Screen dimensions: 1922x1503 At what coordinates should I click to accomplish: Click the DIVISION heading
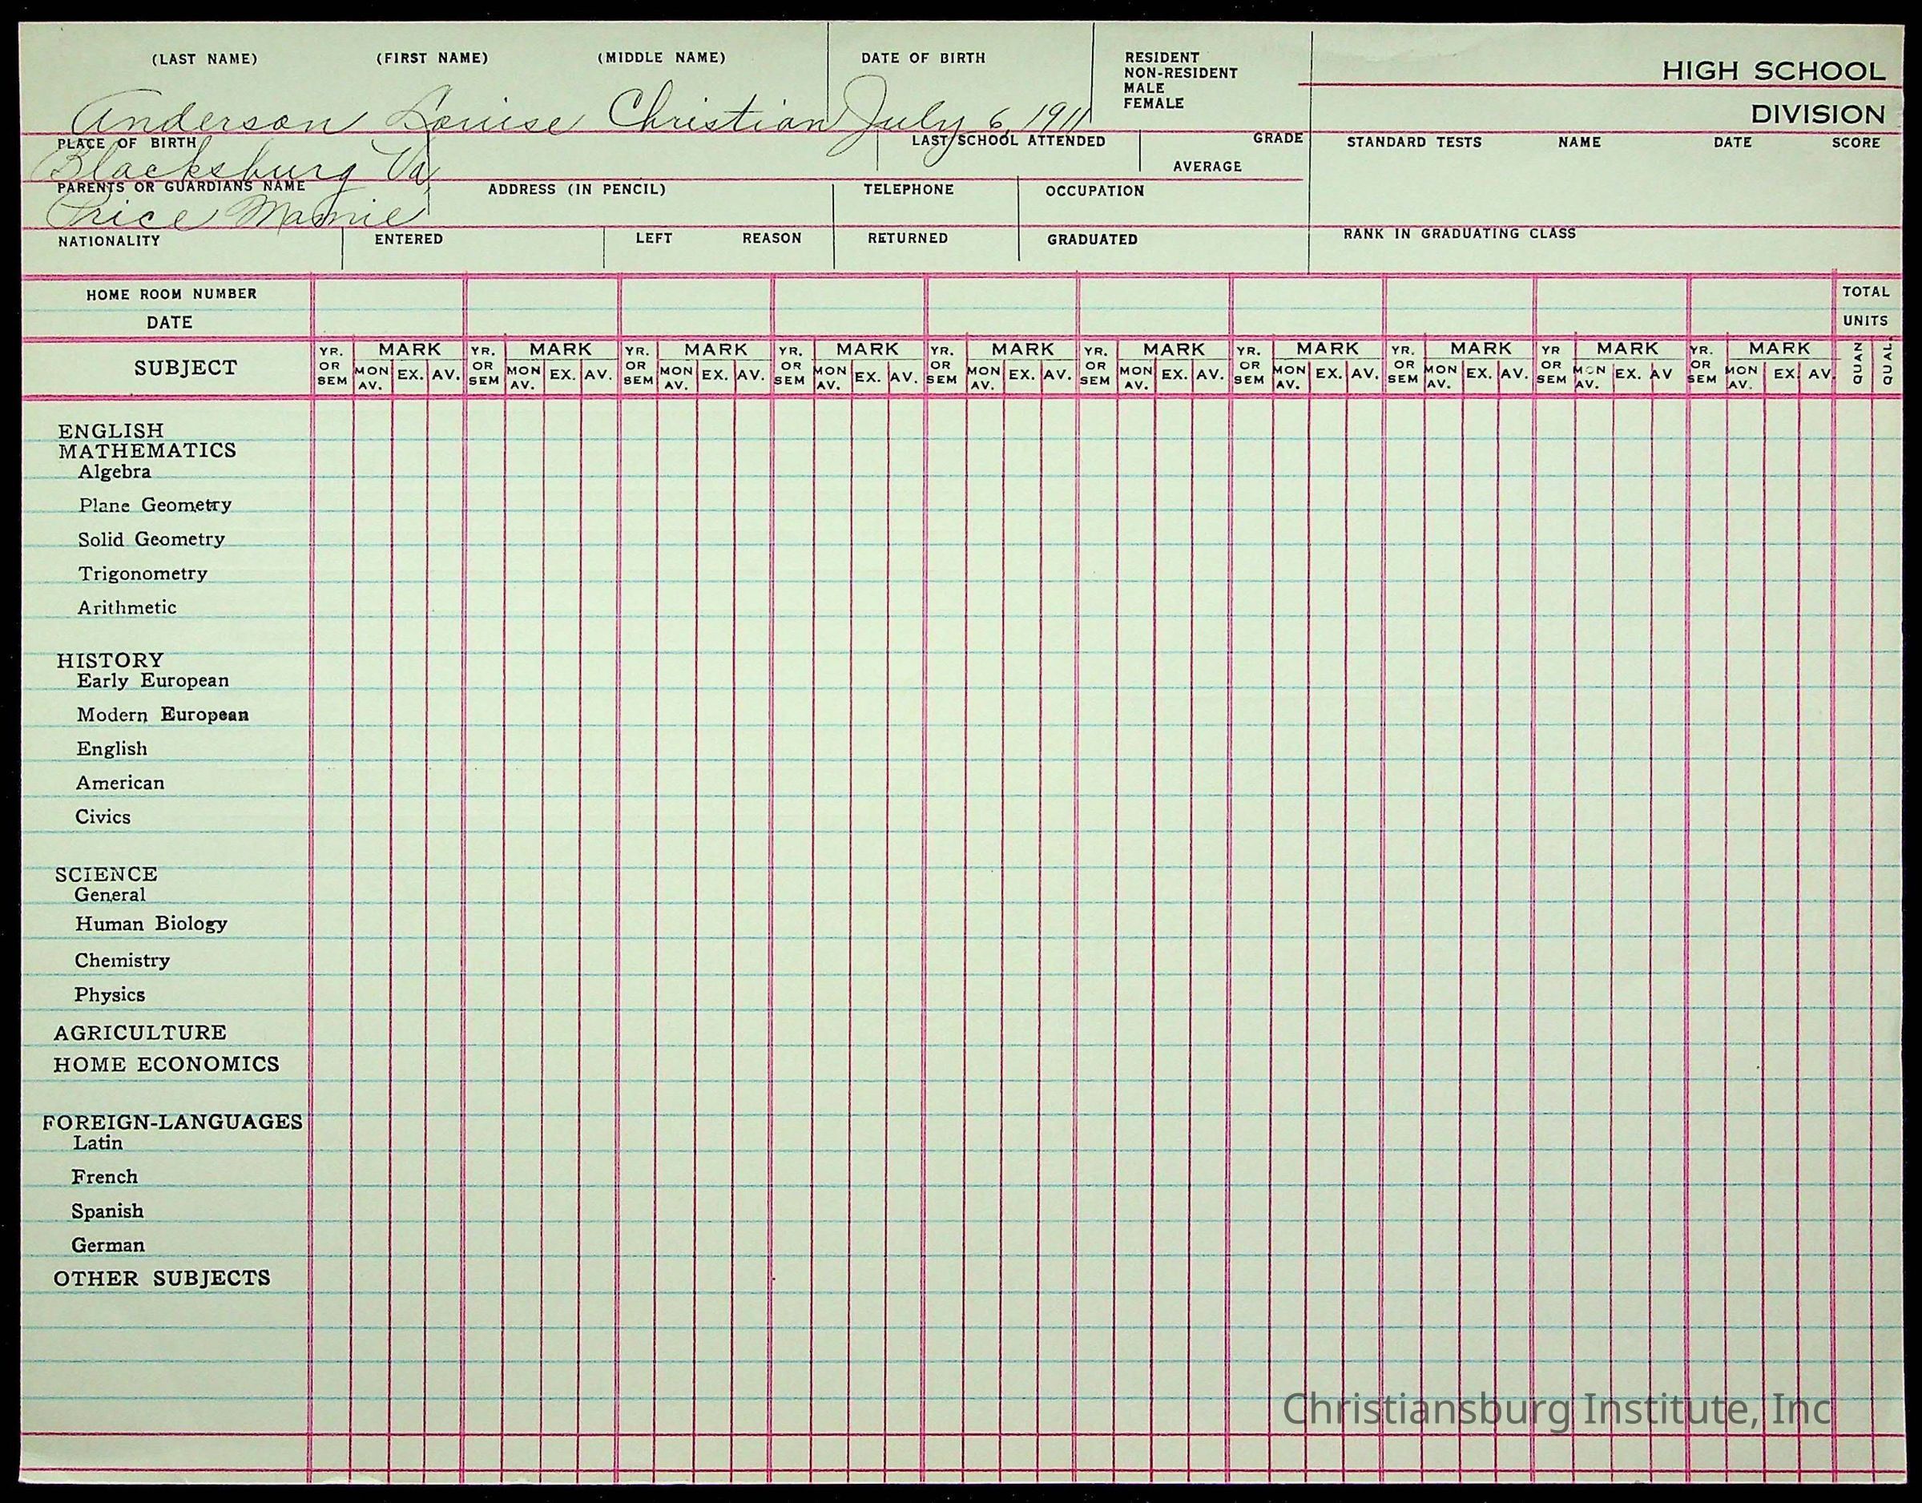tap(1817, 115)
